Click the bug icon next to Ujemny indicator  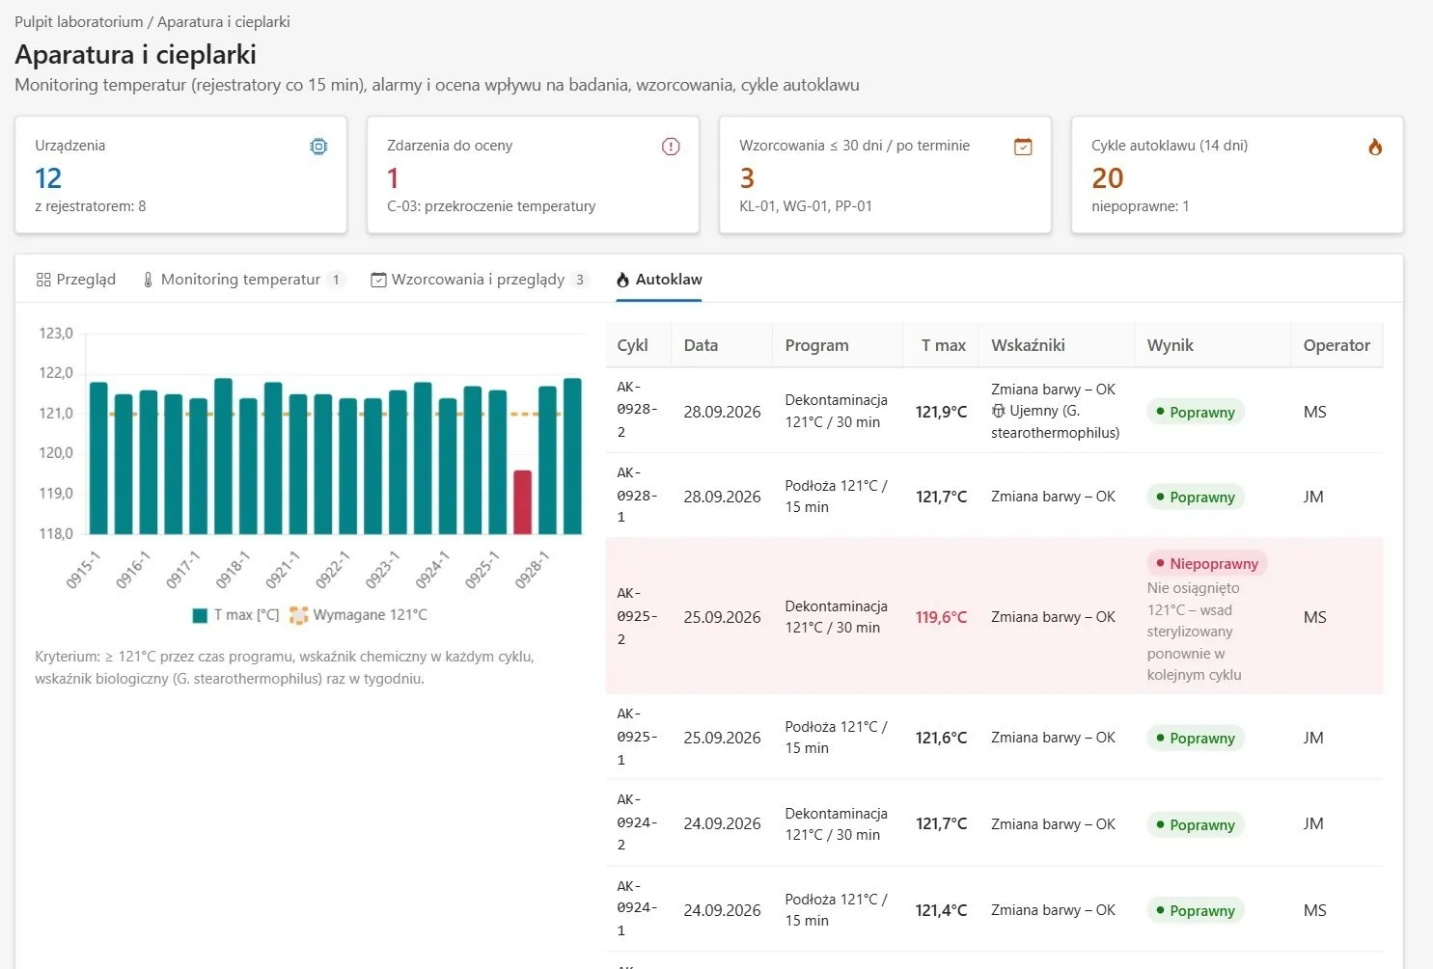[x=998, y=411]
